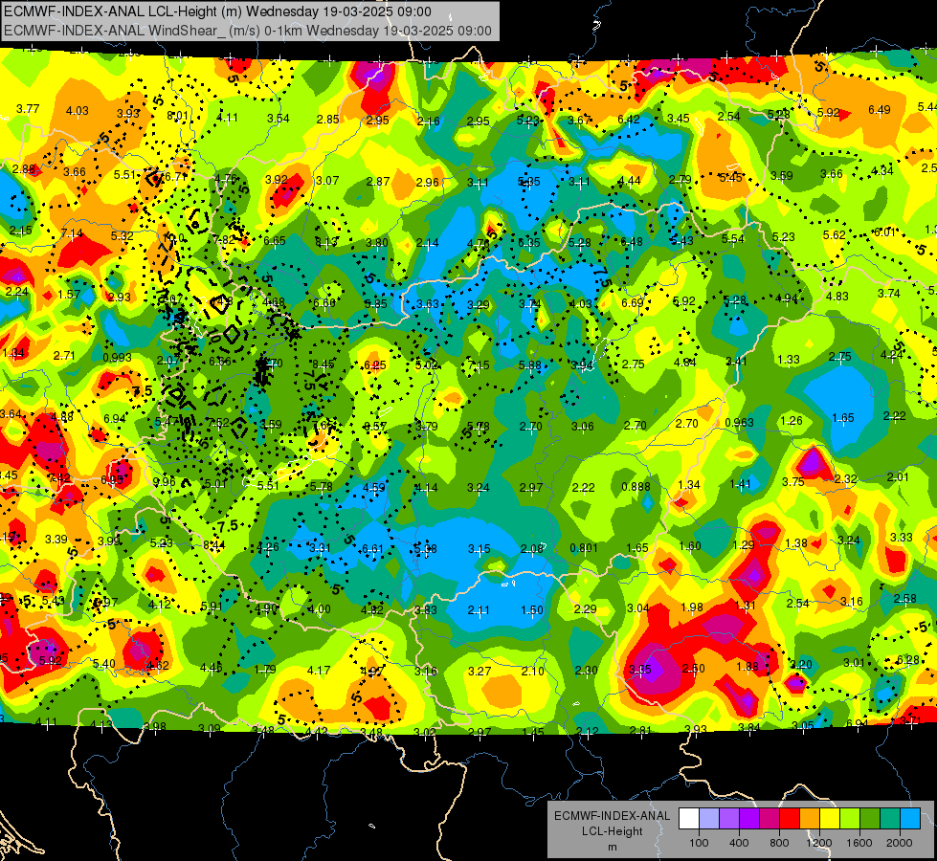The width and height of the screenshot is (937, 861).
Task: Click the map value 6.49
Action: 879,109
